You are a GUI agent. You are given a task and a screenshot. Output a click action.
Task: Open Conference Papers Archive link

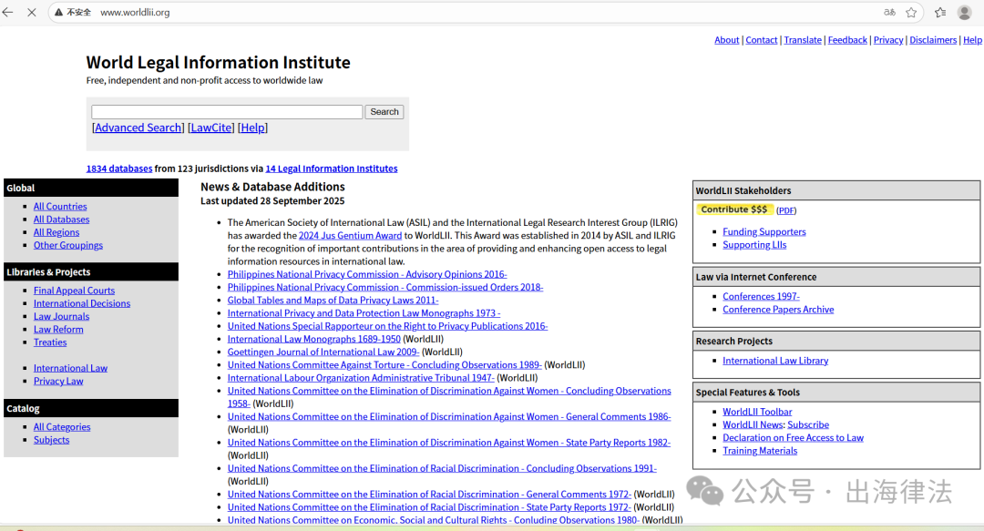778,310
